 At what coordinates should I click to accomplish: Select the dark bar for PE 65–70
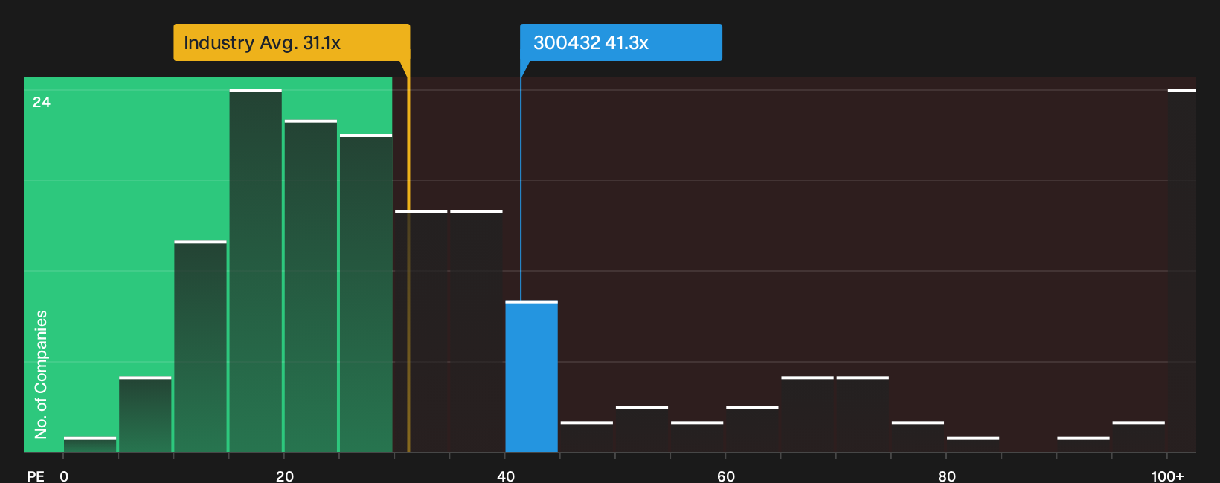808,415
